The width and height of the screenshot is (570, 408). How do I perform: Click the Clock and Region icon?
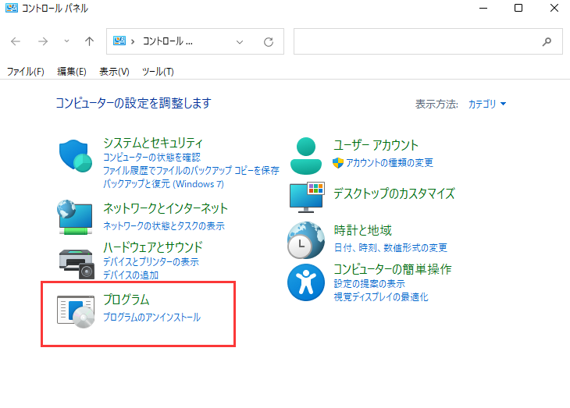point(306,239)
